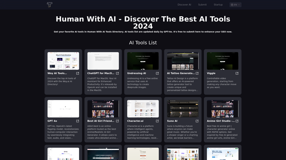Open Undressing AI external link icon
This screenshot has height=160, width=286.
pyautogui.click(x=157, y=73)
